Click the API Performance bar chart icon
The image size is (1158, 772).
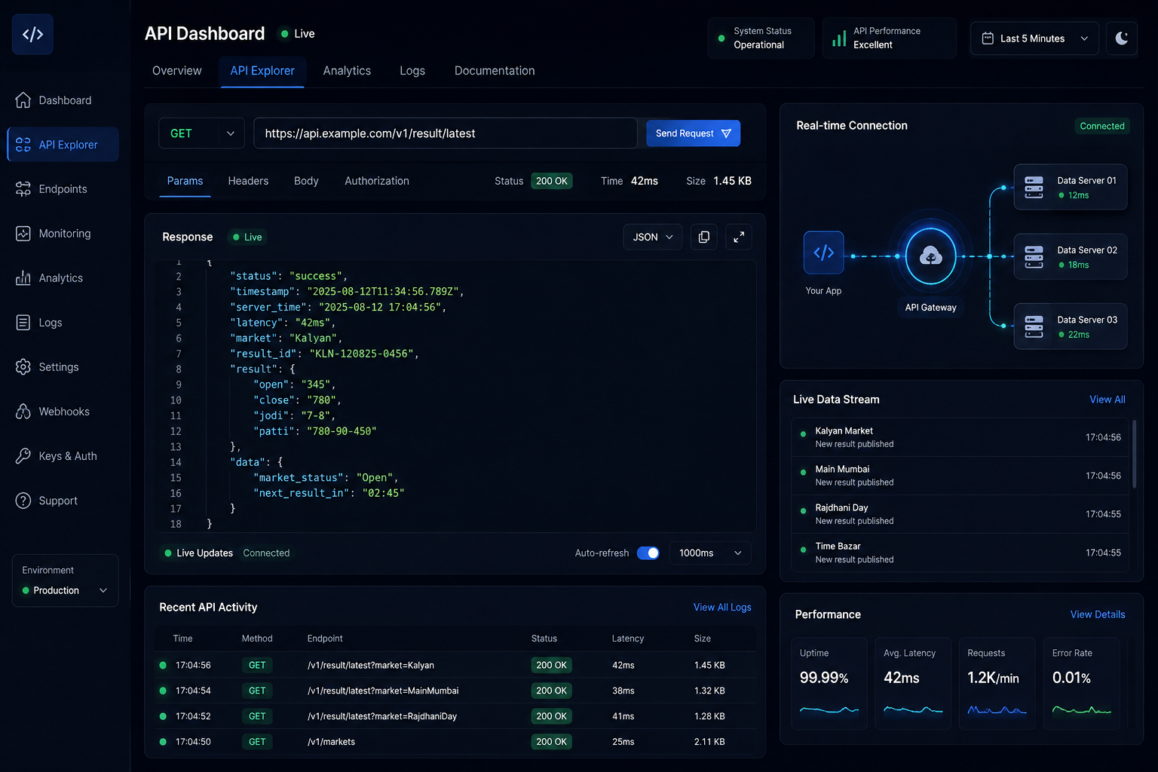[838, 38]
